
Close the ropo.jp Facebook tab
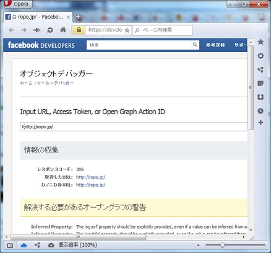pyautogui.click(x=68, y=17)
